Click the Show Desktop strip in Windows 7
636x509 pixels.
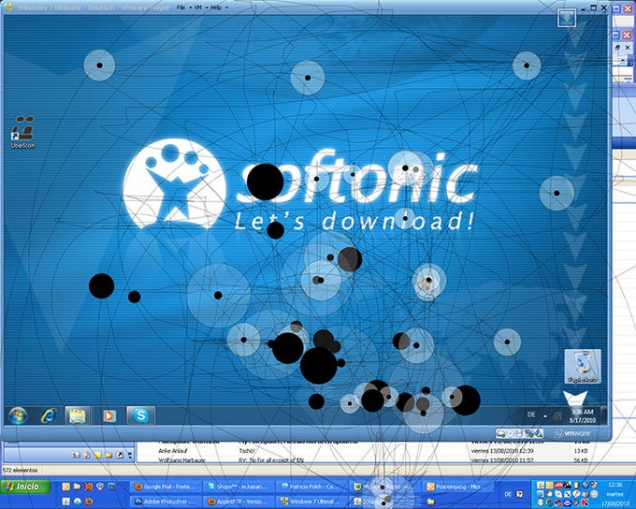pyautogui.click(x=604, y=415)
